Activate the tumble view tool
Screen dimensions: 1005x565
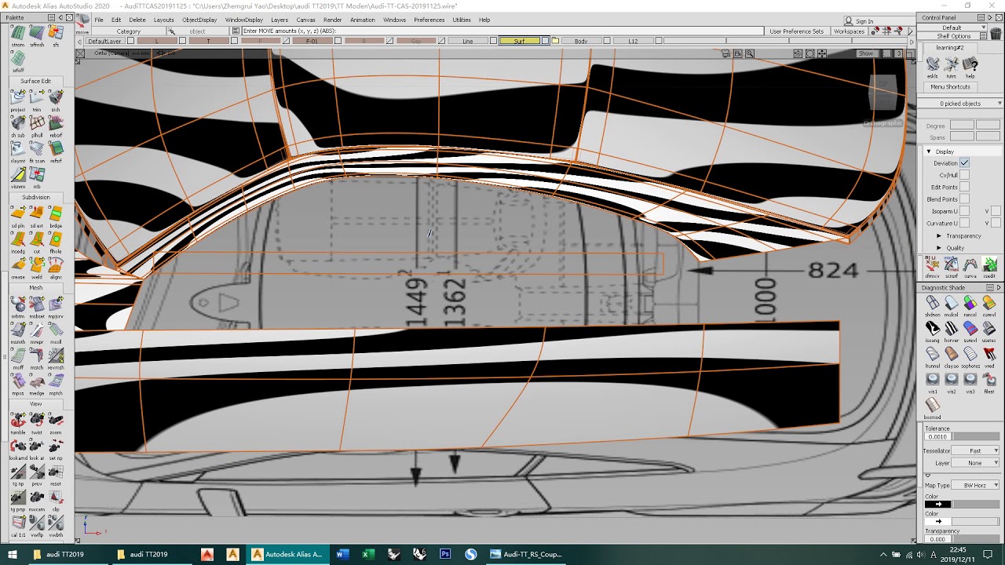(17, 420)
